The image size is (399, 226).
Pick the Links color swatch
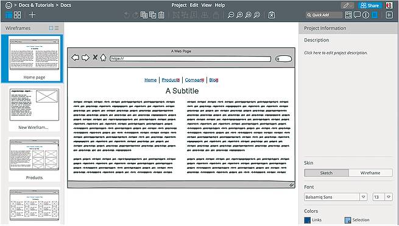point(308,220)
